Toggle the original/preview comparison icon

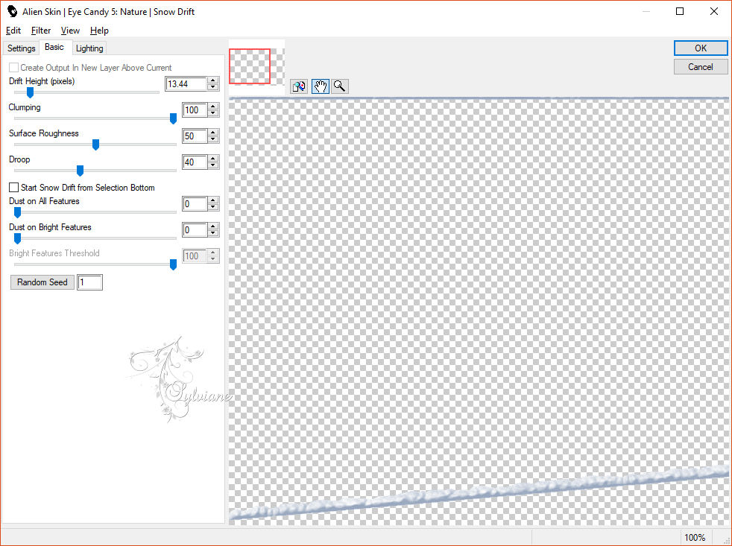point(299,86)
